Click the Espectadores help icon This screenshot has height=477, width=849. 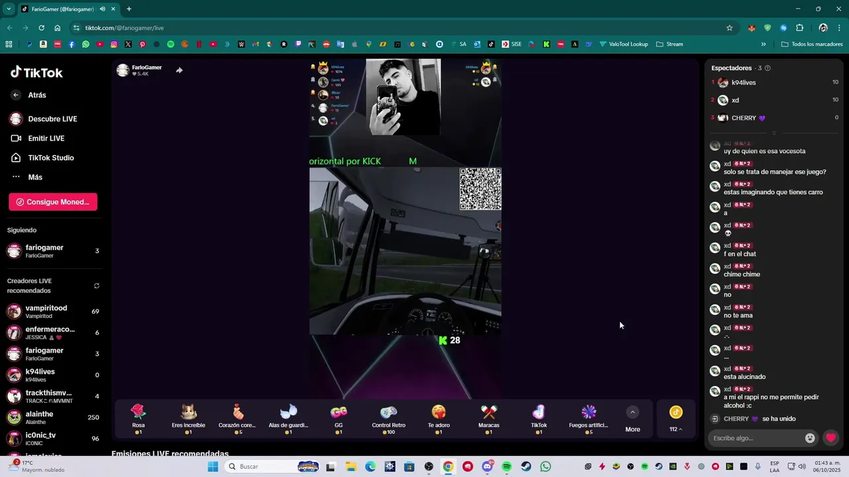pyautogui.click(x=767, y=68)
